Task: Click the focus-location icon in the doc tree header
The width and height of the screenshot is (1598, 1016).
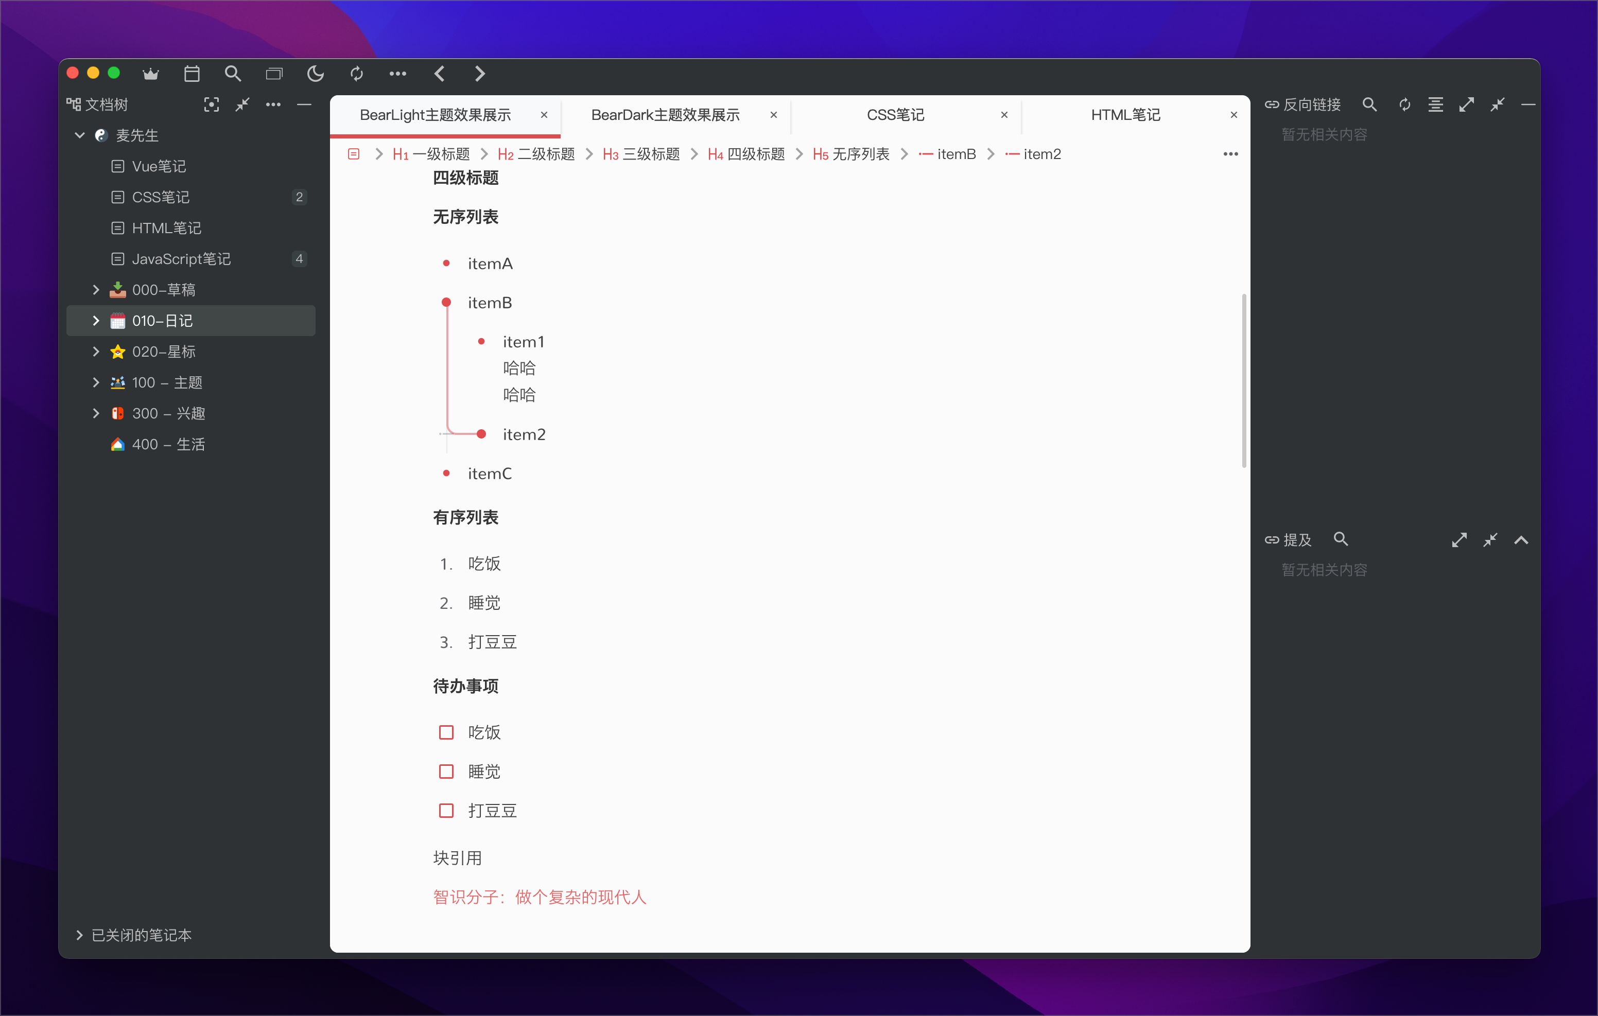Action: (211, 105)
